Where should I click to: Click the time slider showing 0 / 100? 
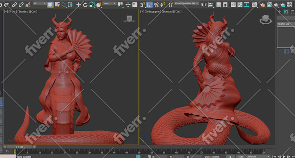click(20, 147)
